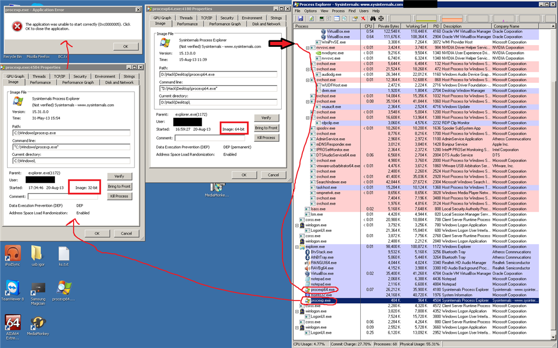Open the File menu in Process Explorer
558x348 pixels.
click(x=298, y=11)
